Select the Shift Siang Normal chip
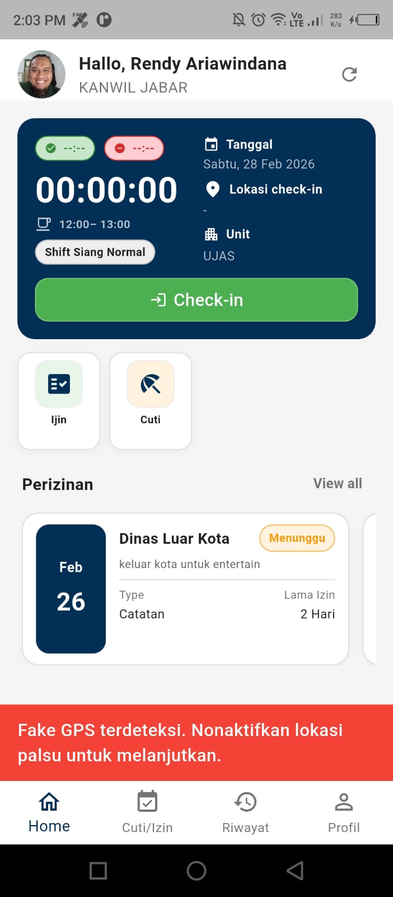Image resolution: width=393 pixels, height=897 pixels. (95, 252)
